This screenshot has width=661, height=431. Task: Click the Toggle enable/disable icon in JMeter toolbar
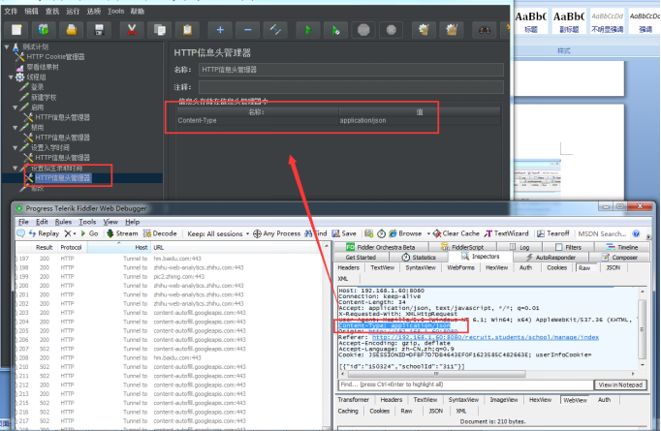coord(275,30)
